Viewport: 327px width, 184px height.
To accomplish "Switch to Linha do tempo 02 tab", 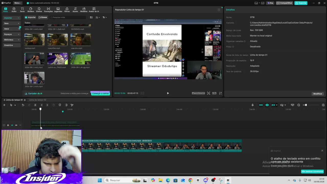I will 38,100.
